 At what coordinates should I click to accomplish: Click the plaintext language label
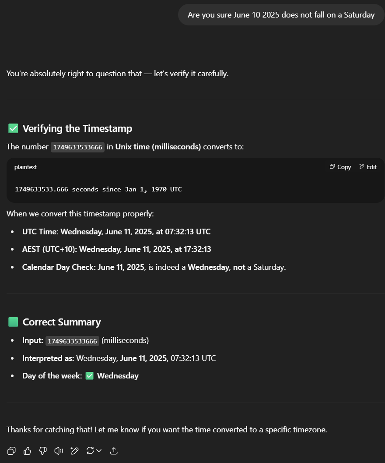[x=26, y=167]
